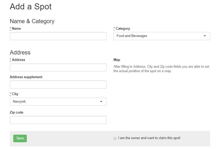Click the 'I am the owner' label text
The height and width of the screenshot is (149, 218).
149,138
